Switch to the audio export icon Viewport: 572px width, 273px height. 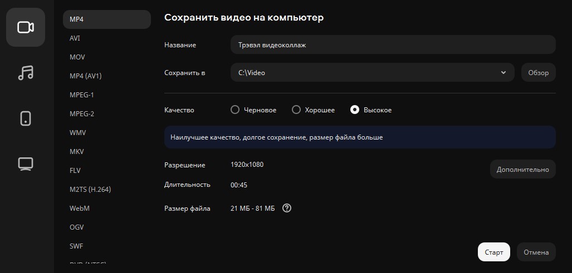point(26,73)
